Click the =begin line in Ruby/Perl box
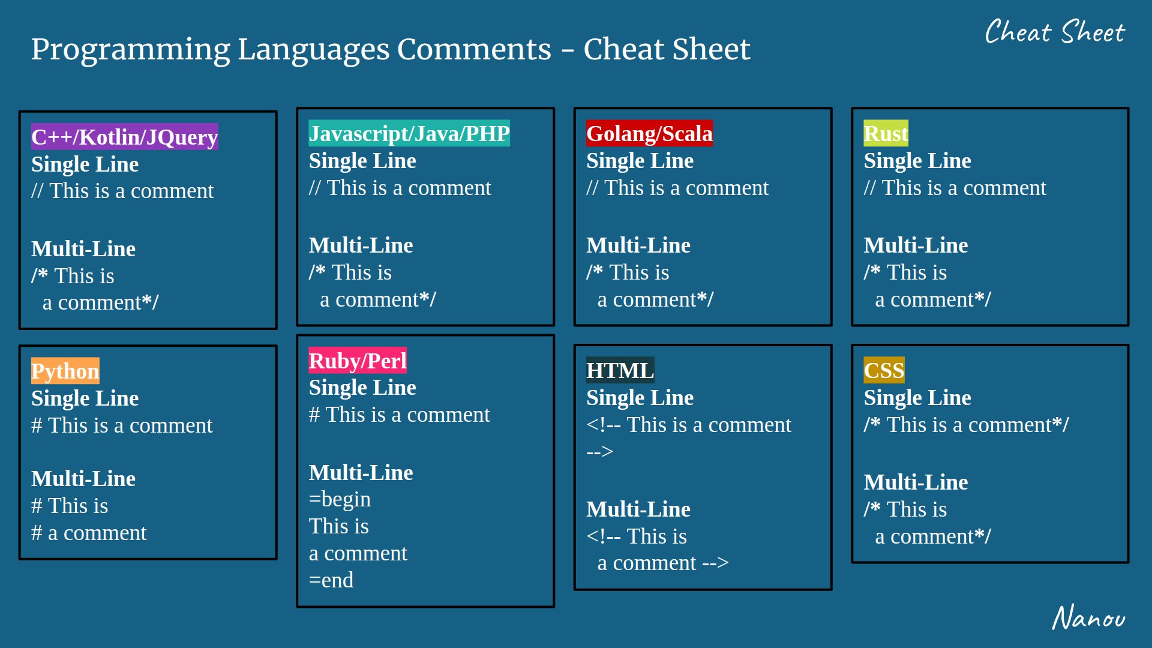The image size is (1152, 648). (x=340, y=499)
